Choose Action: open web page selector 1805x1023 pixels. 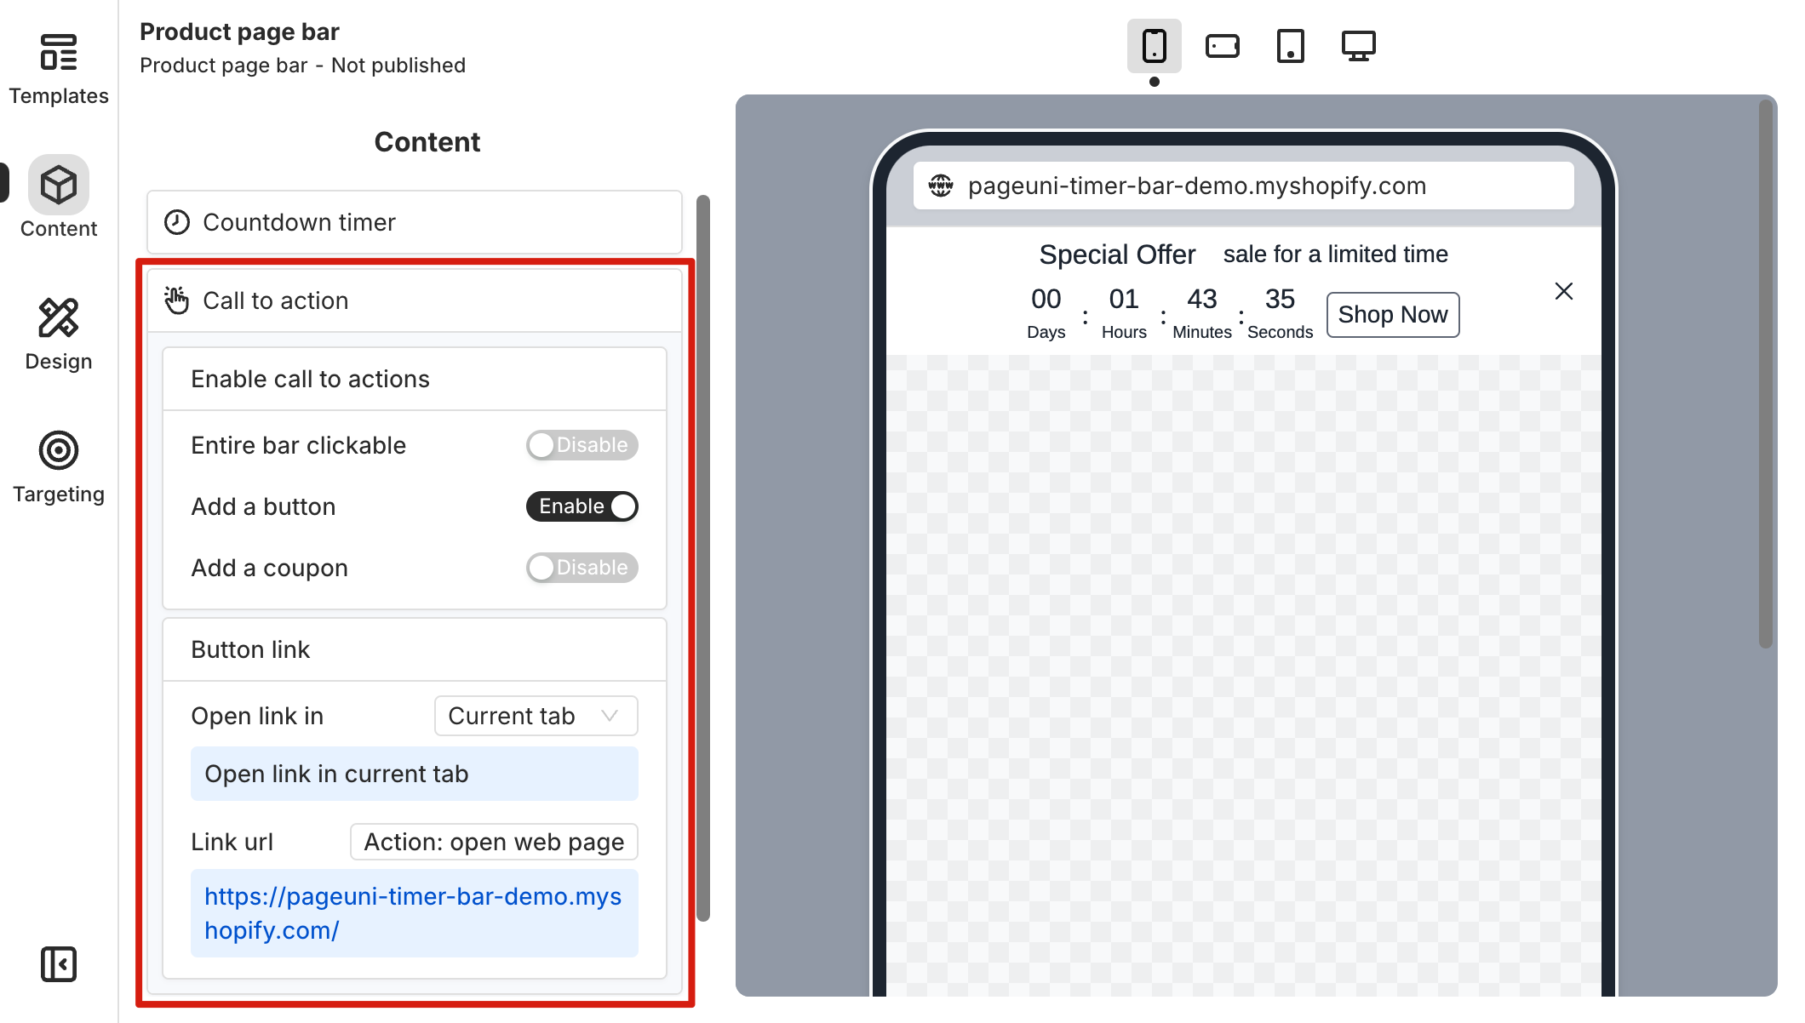(x=494, y=842)
